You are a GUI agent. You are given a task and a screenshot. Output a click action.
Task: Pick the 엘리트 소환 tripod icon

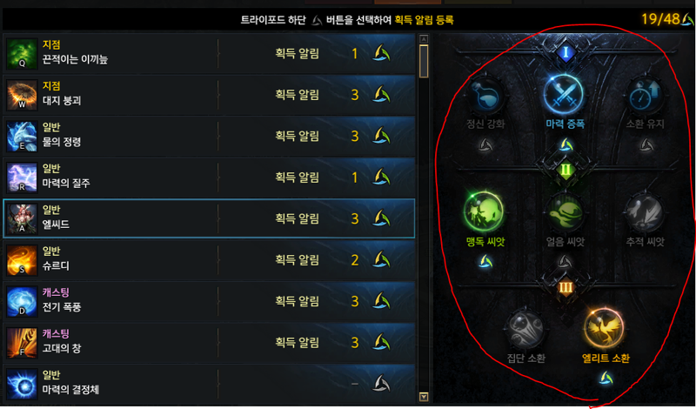604,329
